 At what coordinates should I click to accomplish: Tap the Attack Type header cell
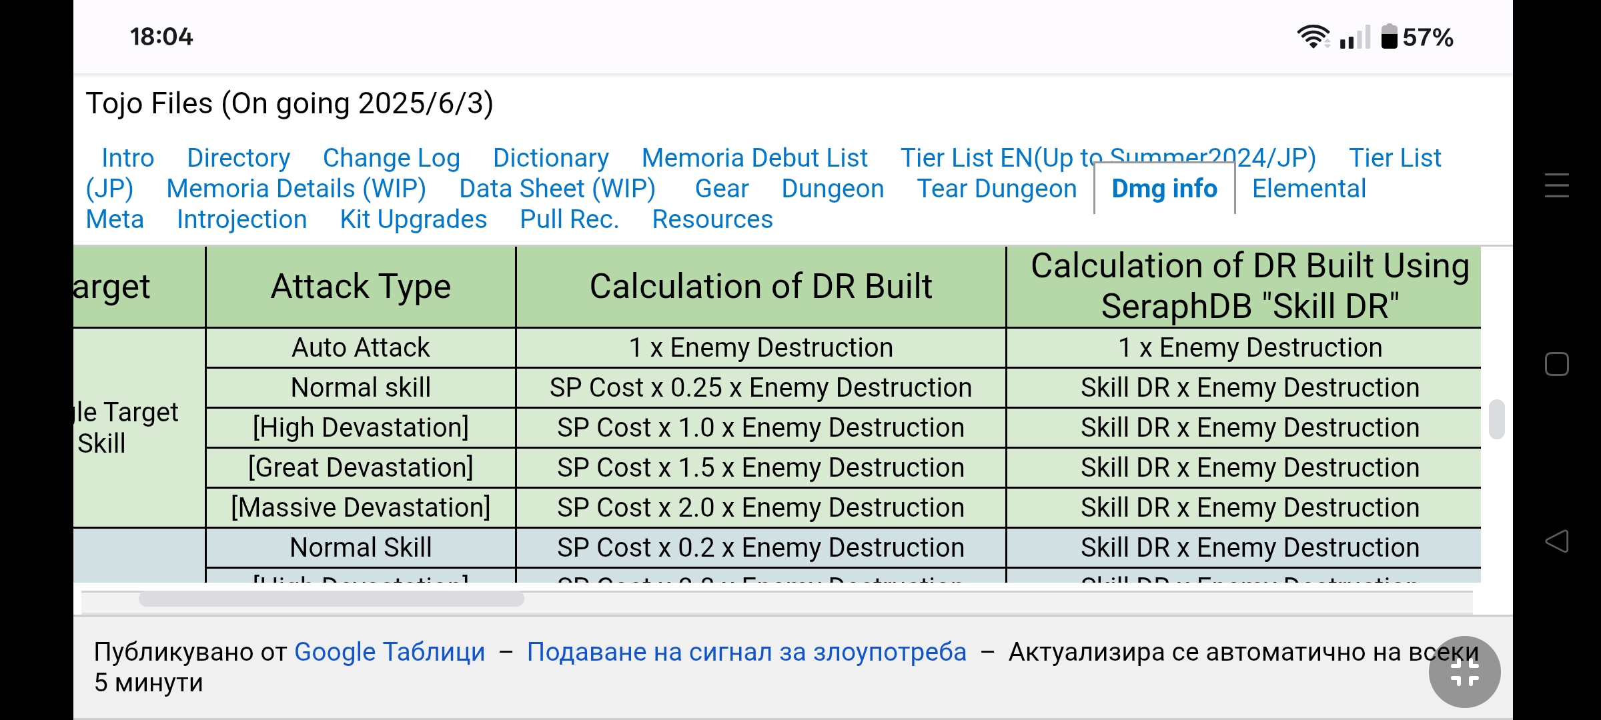(361, 287)
